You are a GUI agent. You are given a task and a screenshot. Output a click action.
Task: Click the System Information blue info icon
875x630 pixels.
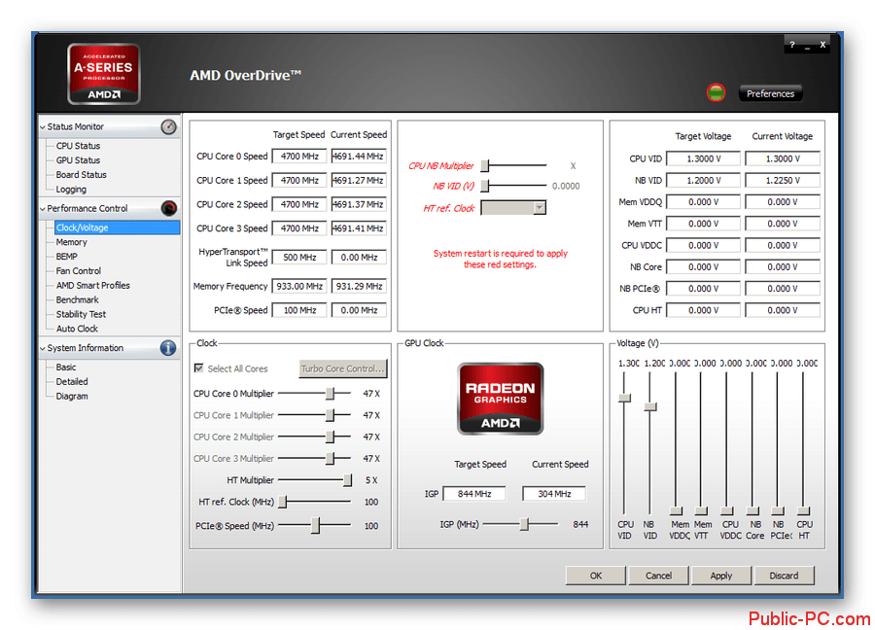pyautogui.click(x=168, y=348)
